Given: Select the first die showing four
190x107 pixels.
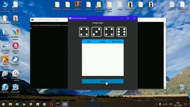Looking at the screenshot, I should click(84, 32).
